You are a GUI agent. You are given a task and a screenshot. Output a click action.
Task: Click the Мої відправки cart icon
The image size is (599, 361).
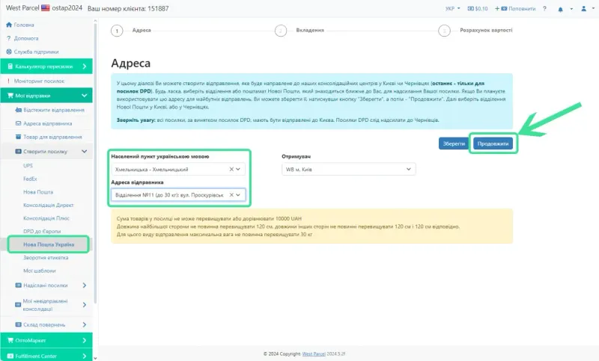pos(10,96)
